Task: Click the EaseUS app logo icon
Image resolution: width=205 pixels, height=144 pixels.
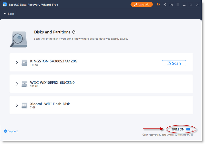Action: (5, 5)
